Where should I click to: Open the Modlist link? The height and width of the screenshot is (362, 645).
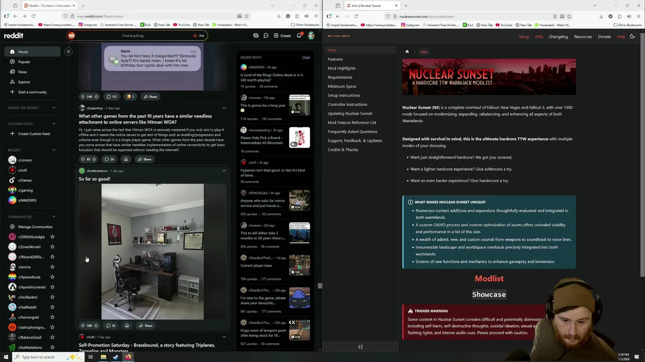(489, 279)
